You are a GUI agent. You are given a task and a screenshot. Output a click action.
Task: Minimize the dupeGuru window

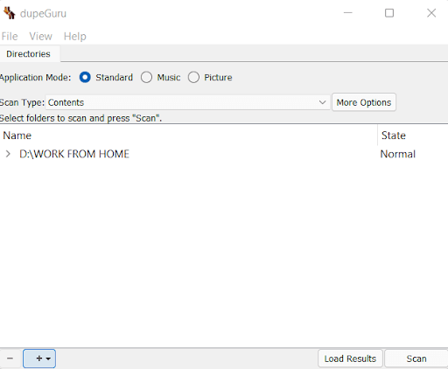point(347,13)
